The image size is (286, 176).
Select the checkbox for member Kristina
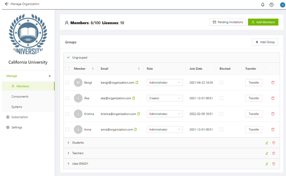tap(67, 114)
